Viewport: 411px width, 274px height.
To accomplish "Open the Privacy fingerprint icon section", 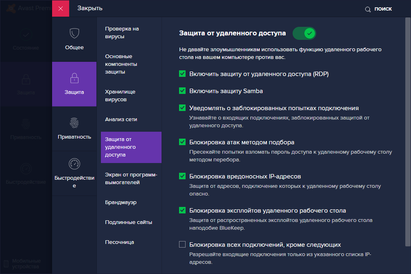I will 74,123.
